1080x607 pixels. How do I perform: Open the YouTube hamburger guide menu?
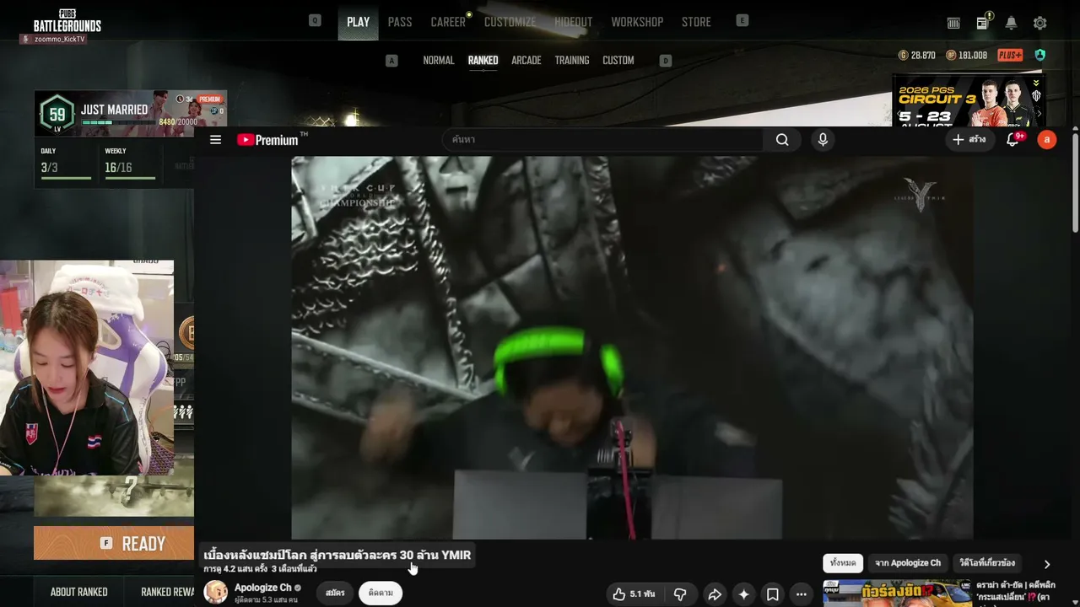(x=215, y=140)
